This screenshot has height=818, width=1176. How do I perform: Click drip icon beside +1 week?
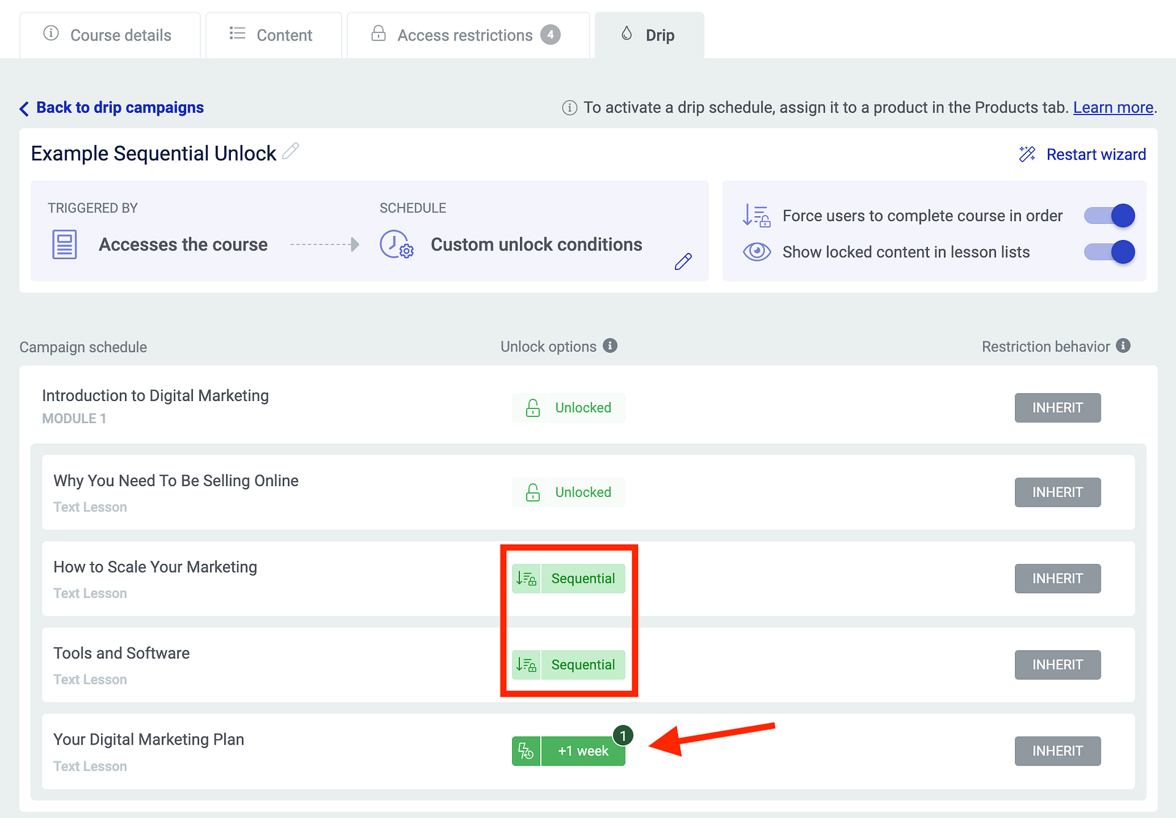coord(526,751)
